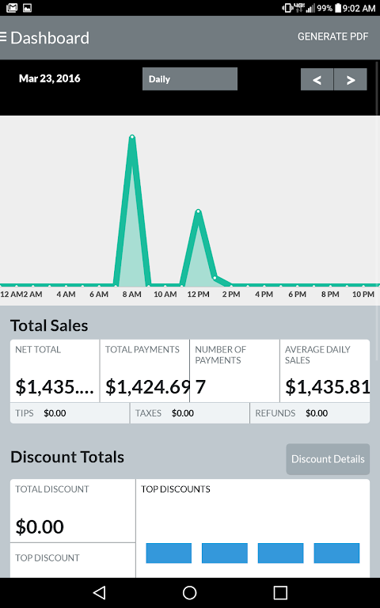Open the TOTAL PAYMENTS card
Screen dimensions: 380x608
click(x=145, y=371)
